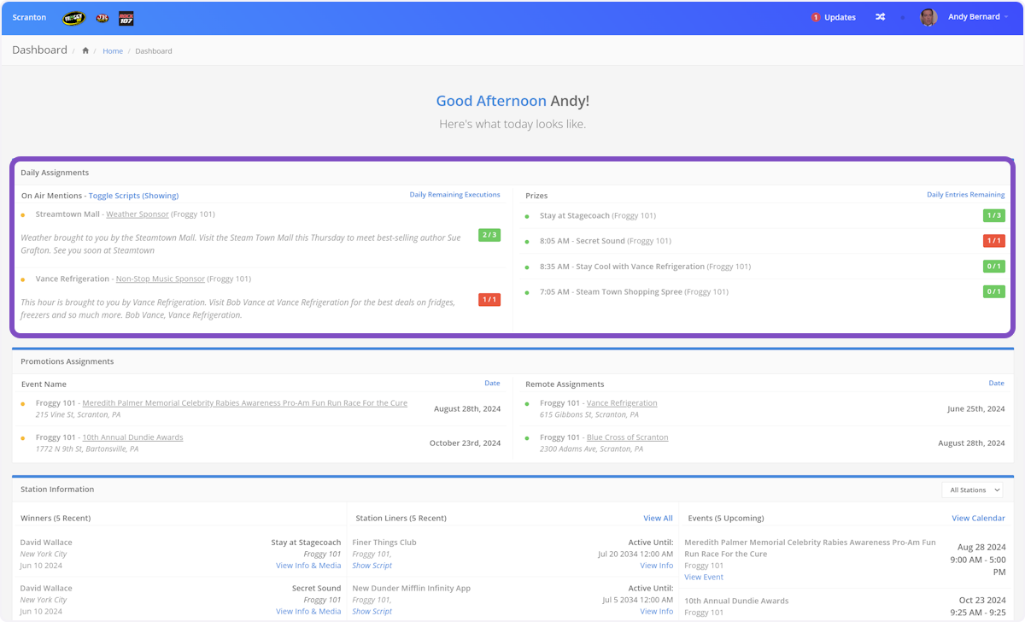Open the Weather Sponsor link

[137, 214]
